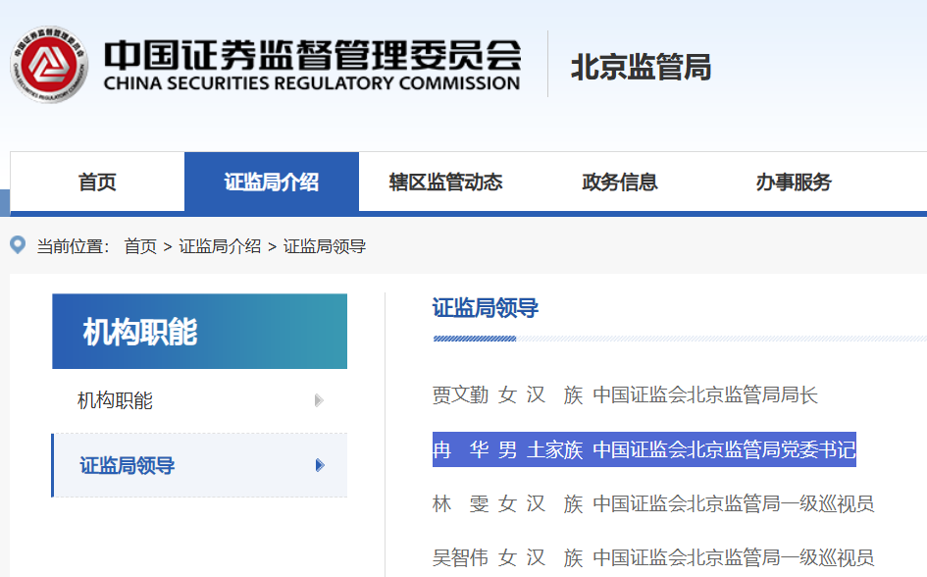Click 证监局领导 in the breadcrumb trail
This screenshot has width=927, height=577.
tap(325, 246)
